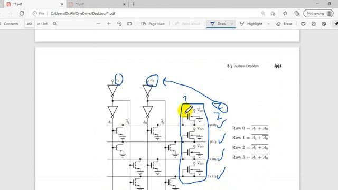Screen dimensions: 338x190
Task: Expand Highlight color options dropdown
Action: [268, 24]
